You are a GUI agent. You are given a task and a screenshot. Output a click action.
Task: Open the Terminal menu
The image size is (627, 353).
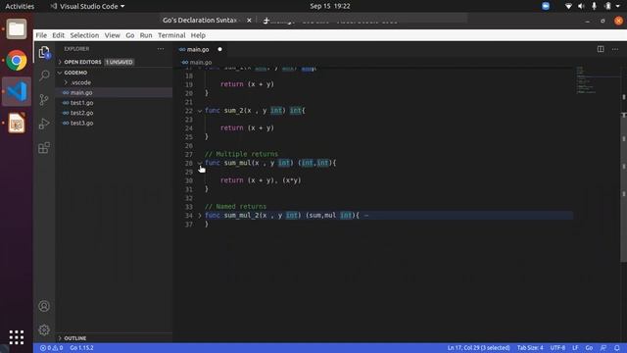tap(171, 35)
